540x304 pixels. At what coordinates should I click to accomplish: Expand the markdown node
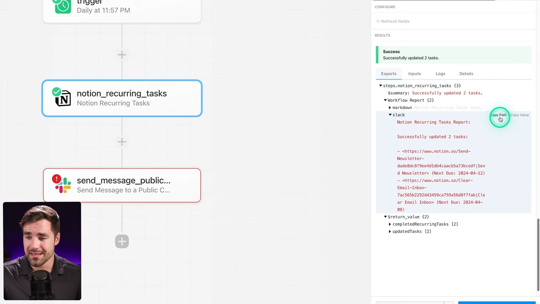390,108
